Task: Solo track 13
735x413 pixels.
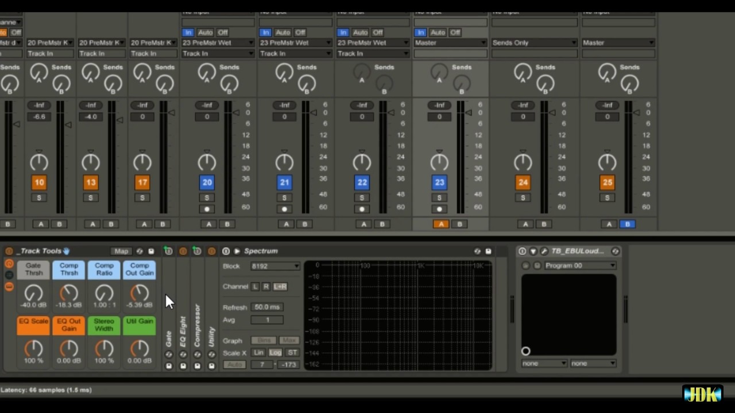Action: tap(91, 198)
